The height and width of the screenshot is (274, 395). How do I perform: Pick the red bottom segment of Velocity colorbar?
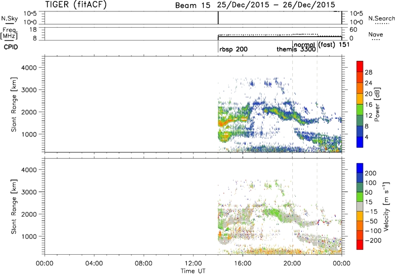tap(360, 245)
